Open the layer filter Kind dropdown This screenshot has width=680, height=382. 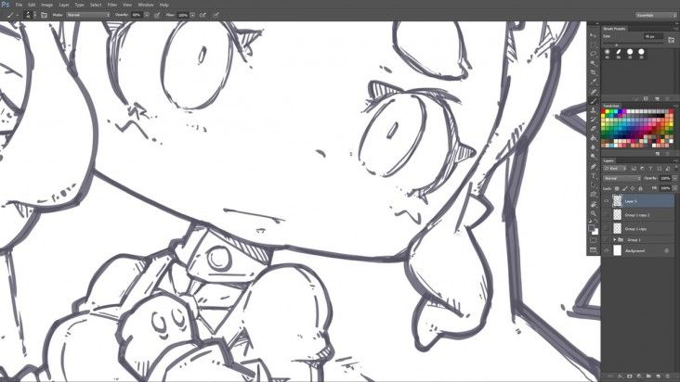(615, 169)
